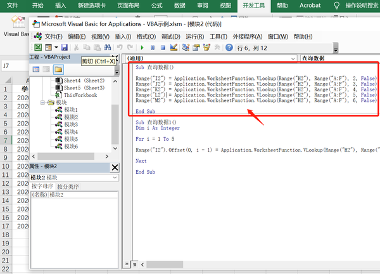Screen dimensions: 380x274
Task: Toggle Design Mode icon
Action: (x=174, y=48)
